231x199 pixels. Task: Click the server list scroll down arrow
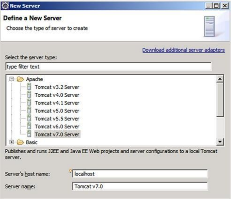click(220, 142)
